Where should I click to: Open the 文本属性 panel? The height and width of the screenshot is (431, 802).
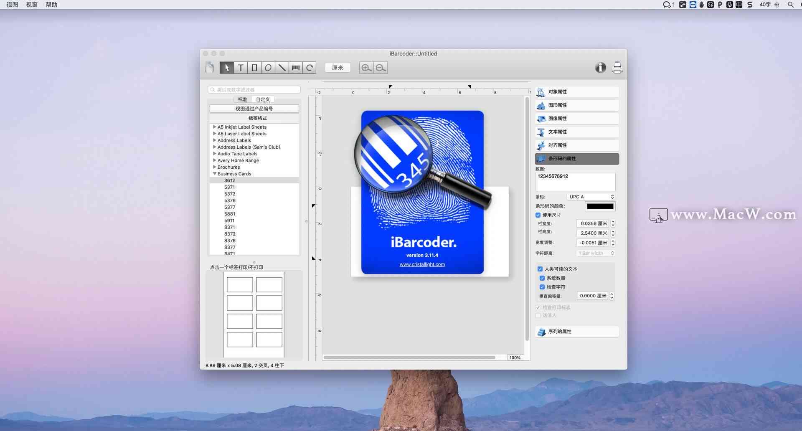[577, 132]
